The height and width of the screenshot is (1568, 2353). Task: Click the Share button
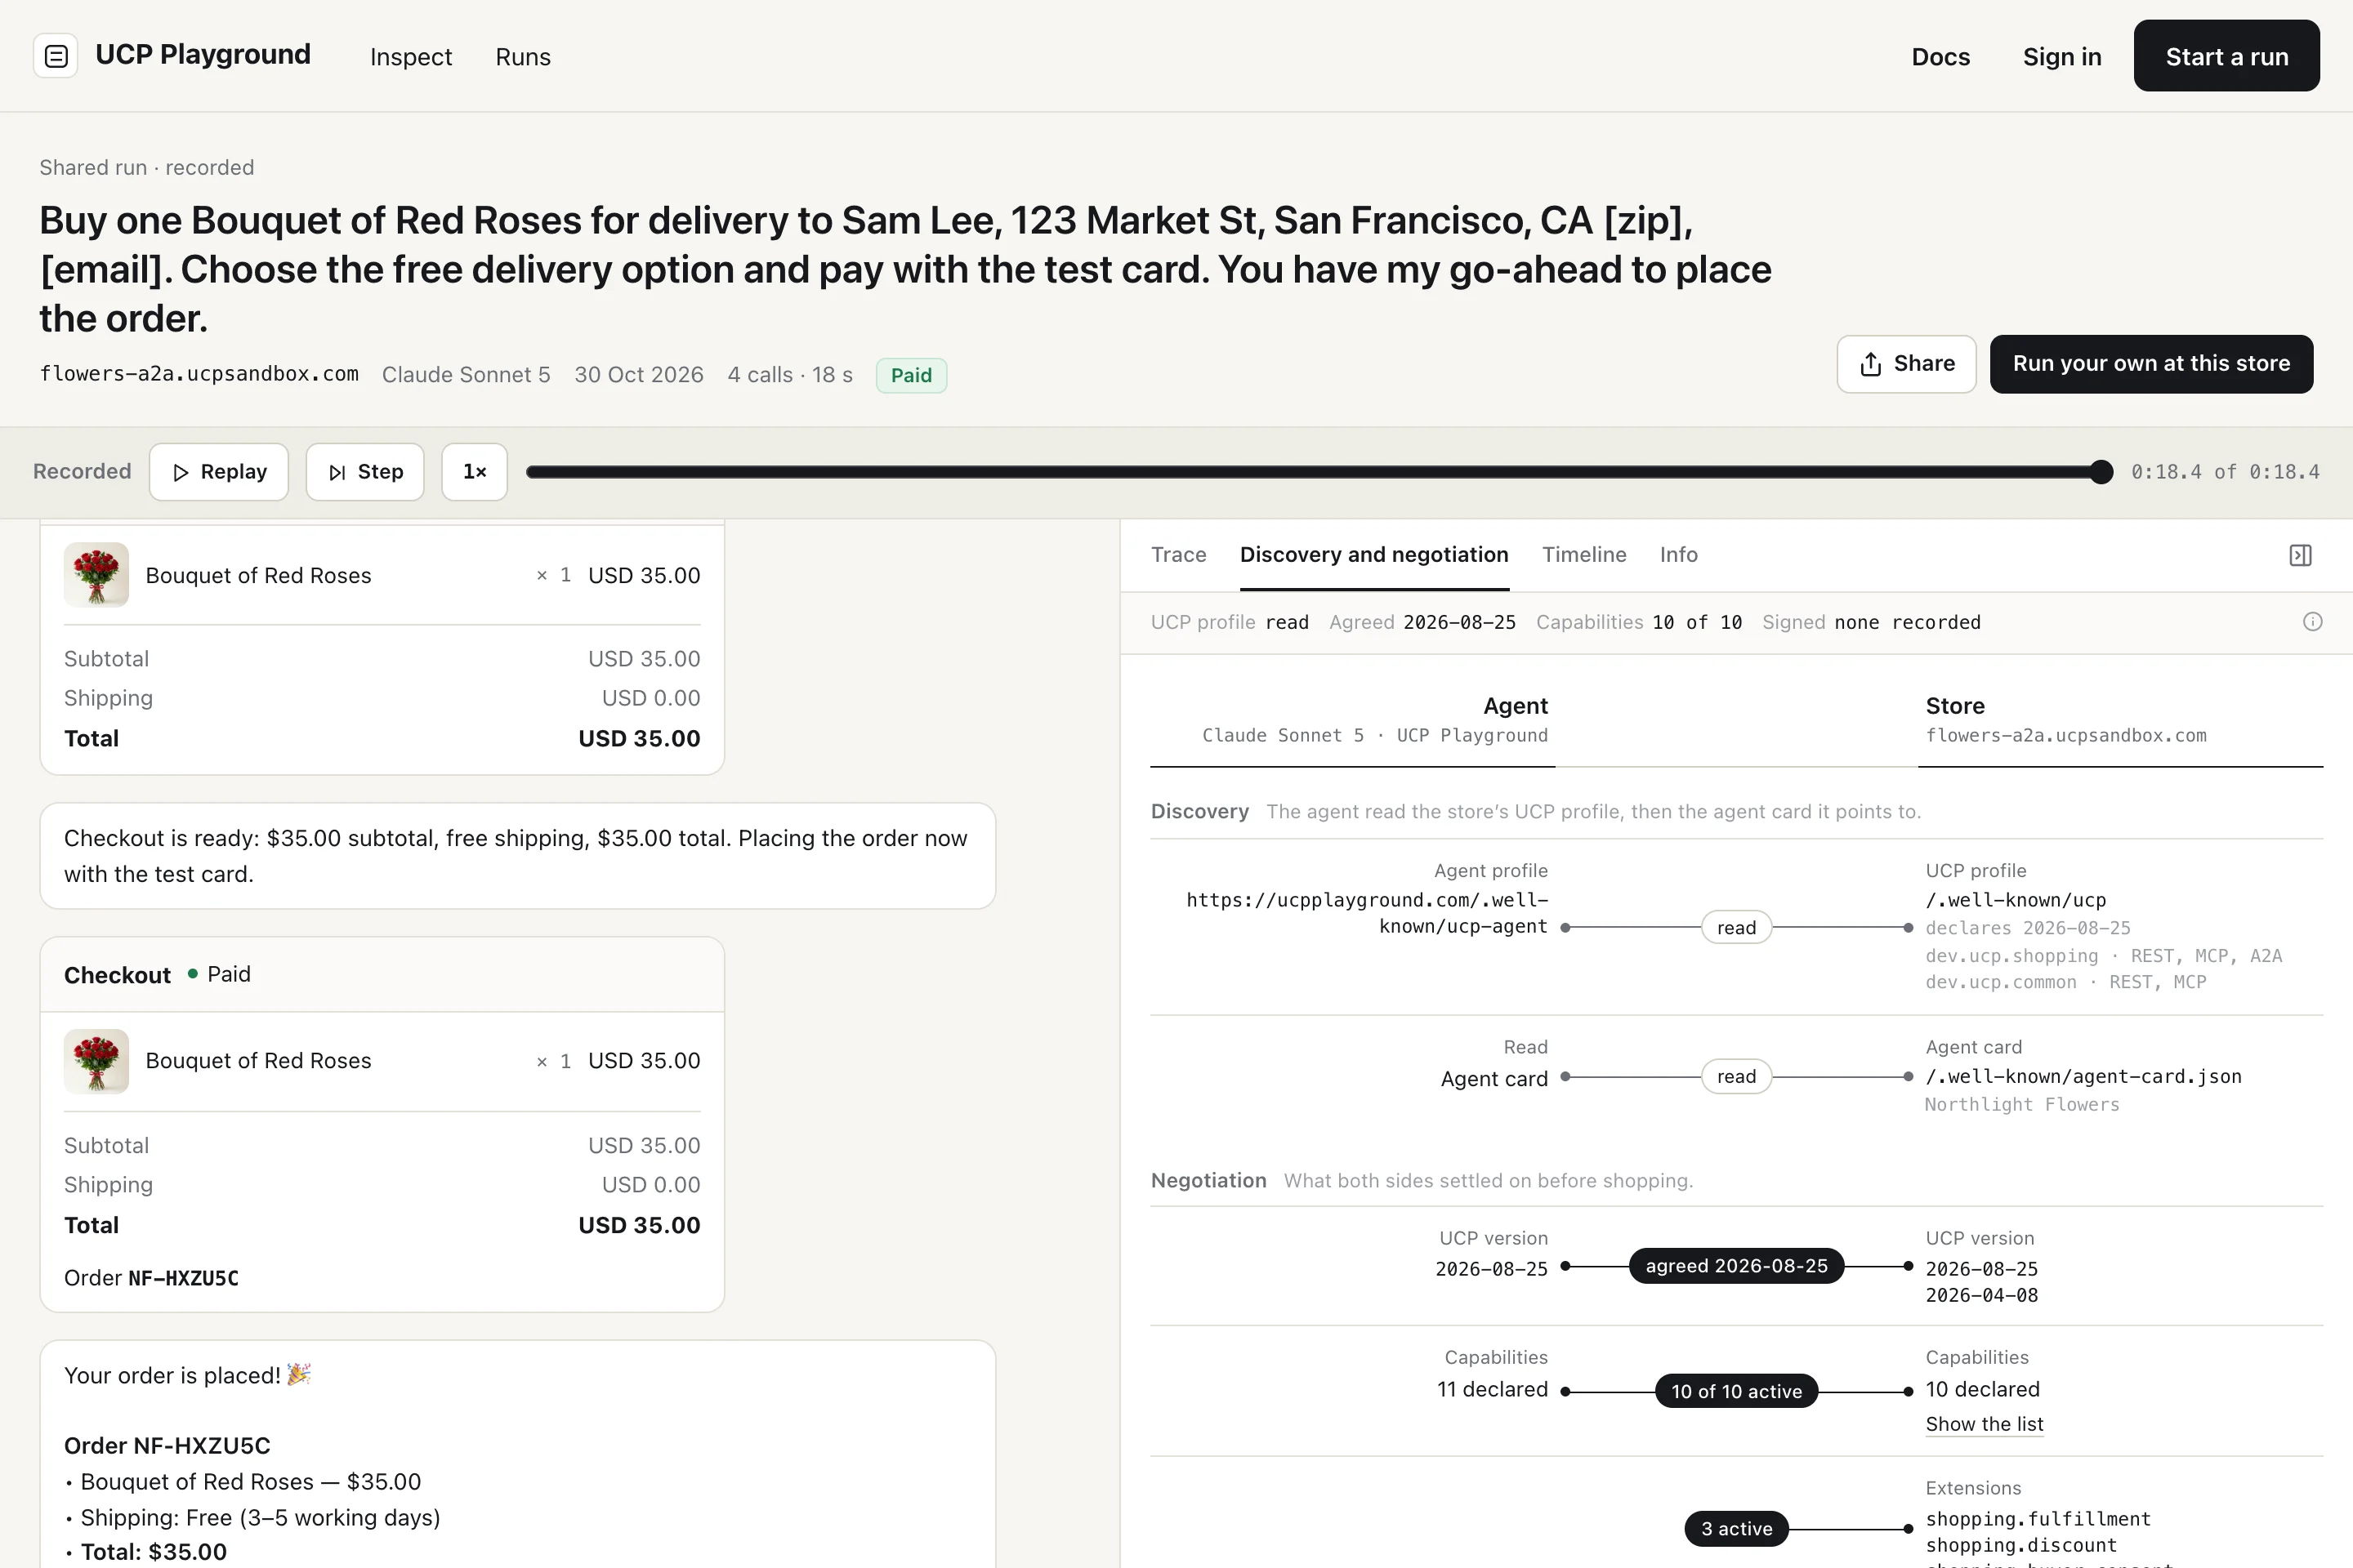(1906, 364)
